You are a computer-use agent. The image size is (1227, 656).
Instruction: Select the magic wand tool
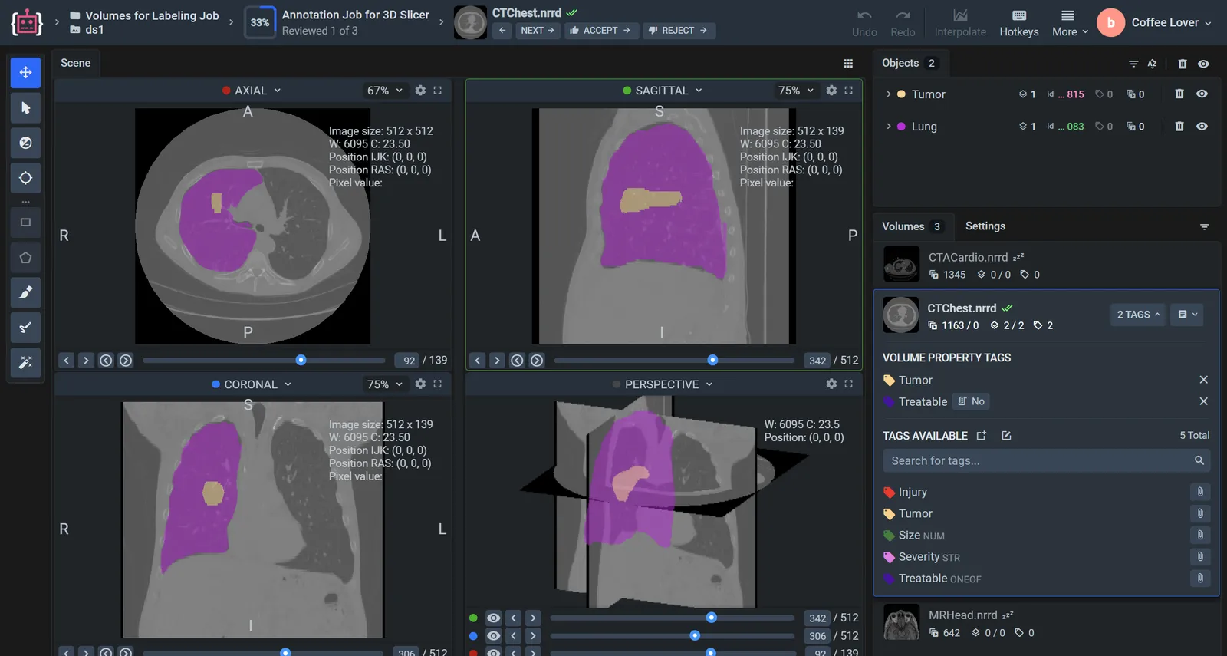point(25,362)
